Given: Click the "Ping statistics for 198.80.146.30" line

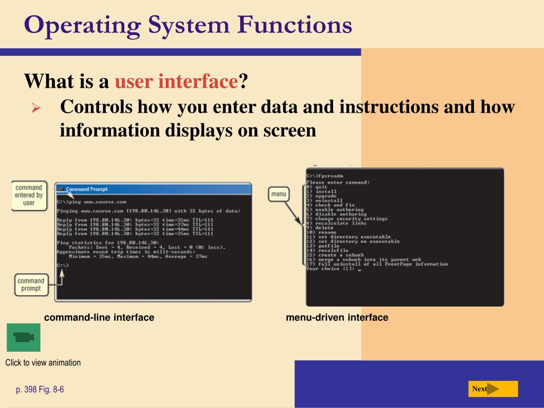Looking at the screenshot, I should tap(108, 242).
